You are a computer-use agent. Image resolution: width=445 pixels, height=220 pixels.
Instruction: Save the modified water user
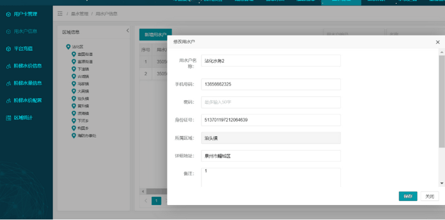[408, 196]
